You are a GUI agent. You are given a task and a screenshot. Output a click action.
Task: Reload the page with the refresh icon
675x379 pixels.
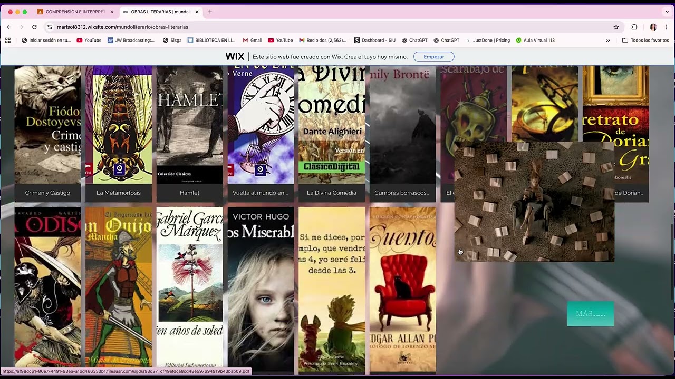pos(34,27)
